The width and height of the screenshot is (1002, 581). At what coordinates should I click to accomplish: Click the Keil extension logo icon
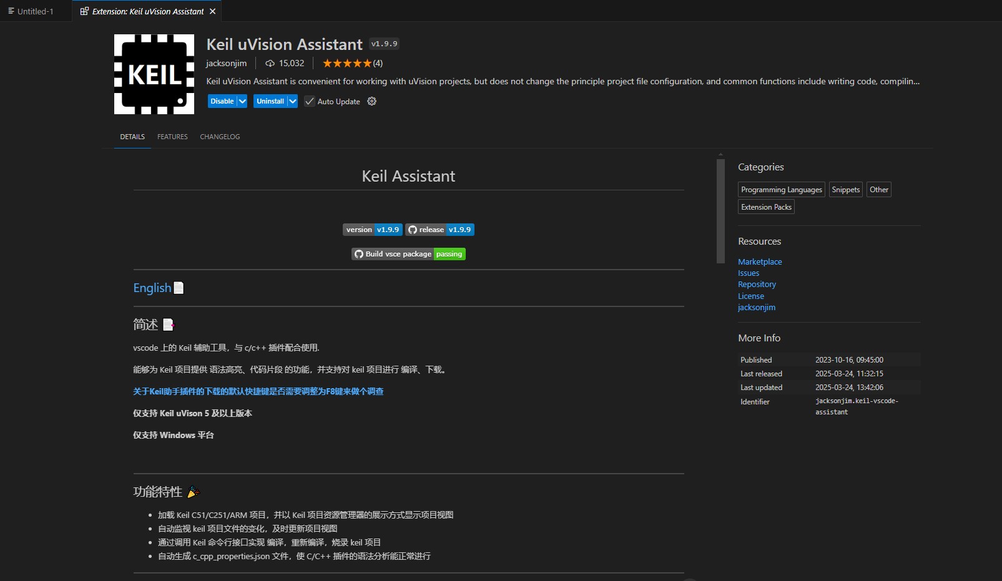click(x=154, y=74)
